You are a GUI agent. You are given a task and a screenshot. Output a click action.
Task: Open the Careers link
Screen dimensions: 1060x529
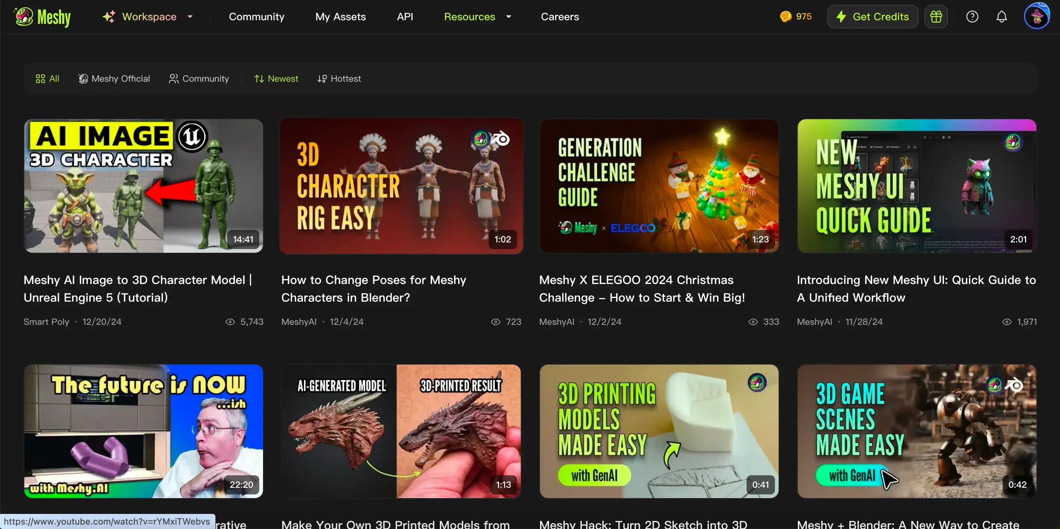(x=559, y=17)
